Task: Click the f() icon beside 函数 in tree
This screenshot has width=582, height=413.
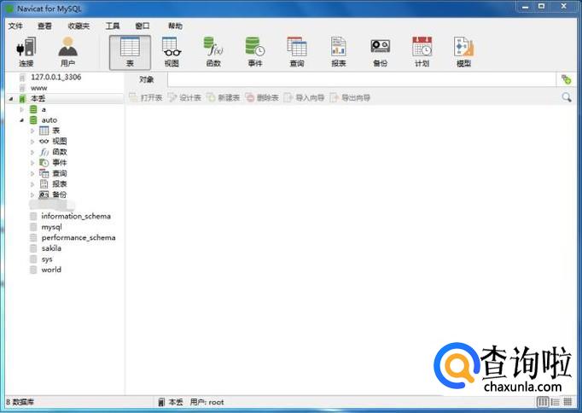Action: pos(44,152)
